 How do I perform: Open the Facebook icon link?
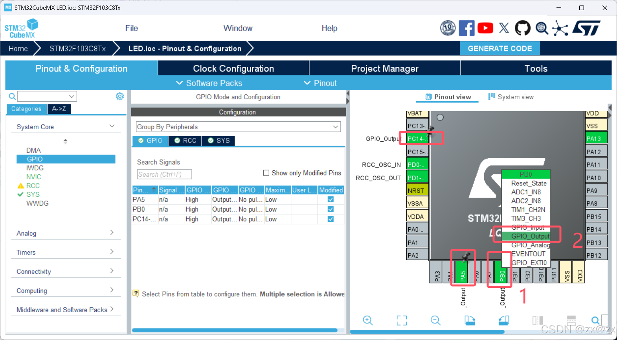point(466,28)
